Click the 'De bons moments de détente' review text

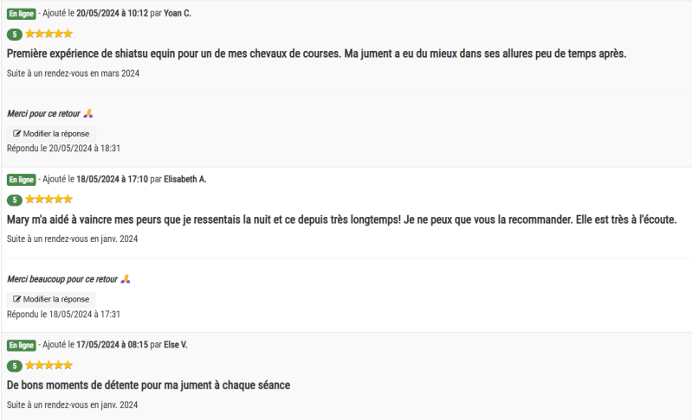148,385
